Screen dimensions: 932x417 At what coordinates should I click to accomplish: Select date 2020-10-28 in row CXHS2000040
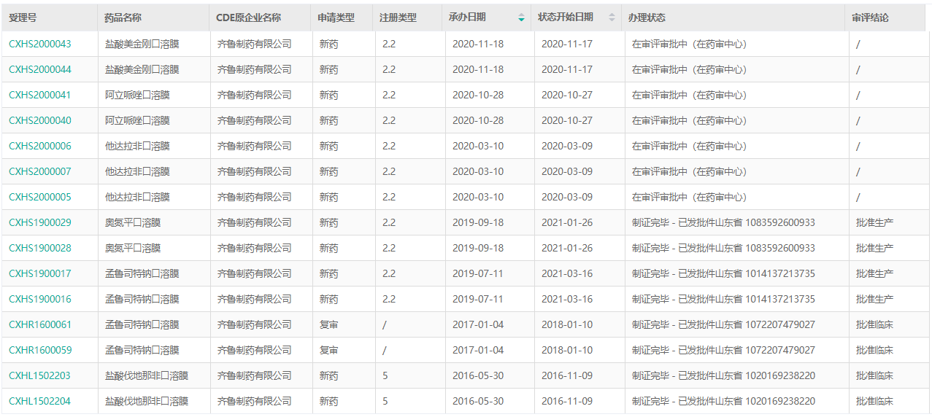coord(478,120)
